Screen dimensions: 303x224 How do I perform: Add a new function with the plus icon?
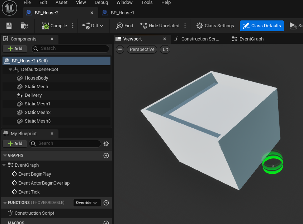[x=106, y=203]
